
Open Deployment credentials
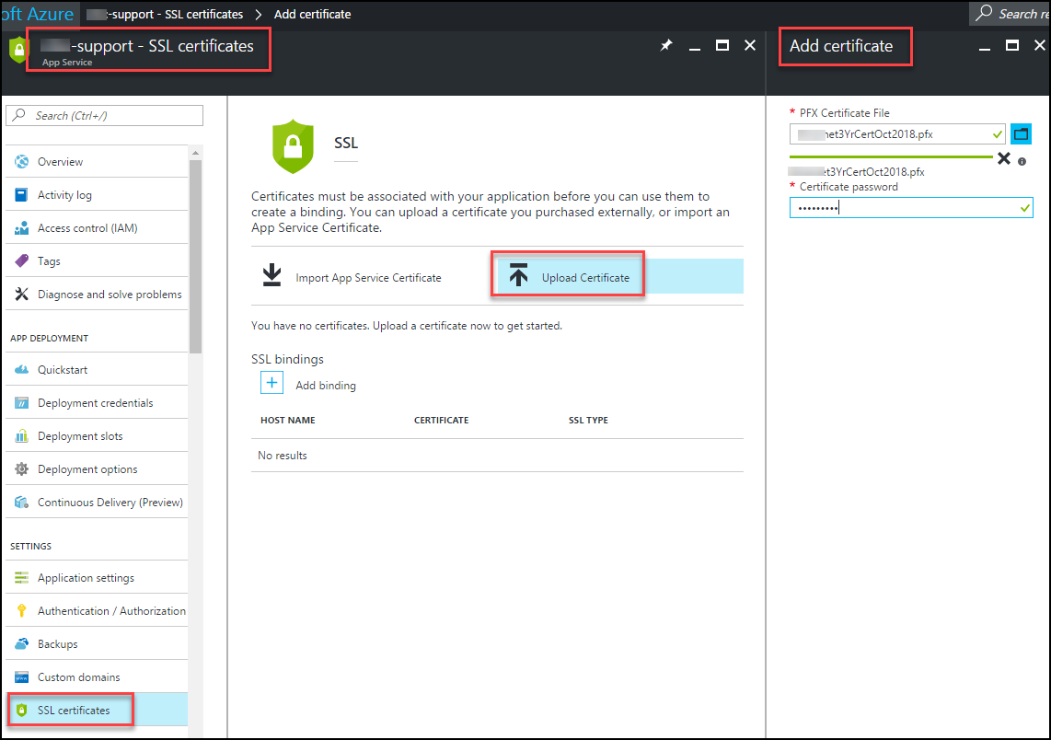[97, 403]
